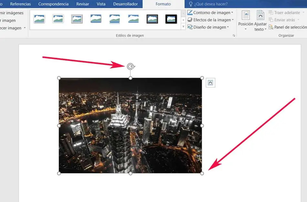Click the image rotation handle
This screenshot has width=307, height=202.
click(x=131, y=66)
